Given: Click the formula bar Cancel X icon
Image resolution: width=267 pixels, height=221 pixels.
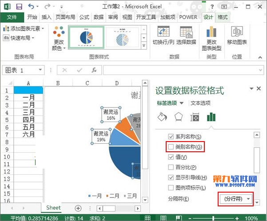Looking at the screenshot, I should click(x=64, y=70).
